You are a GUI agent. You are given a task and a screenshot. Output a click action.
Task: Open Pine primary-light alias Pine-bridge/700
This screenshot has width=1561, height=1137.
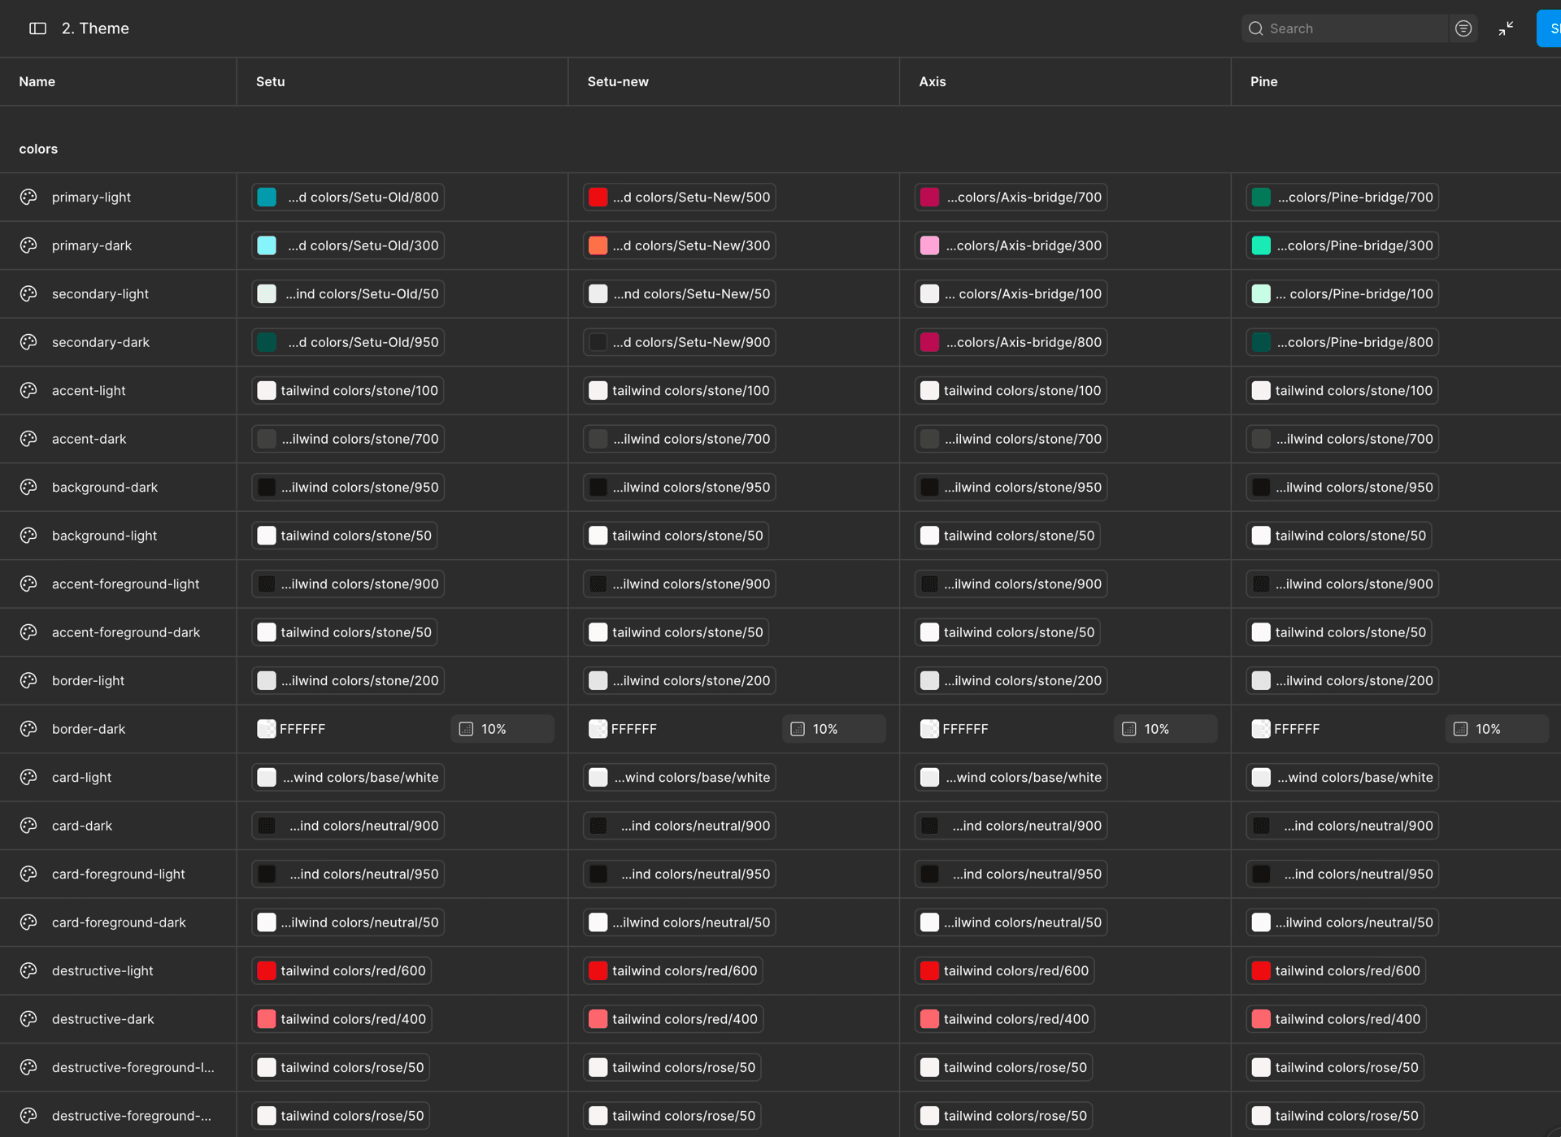[1342, 197]
